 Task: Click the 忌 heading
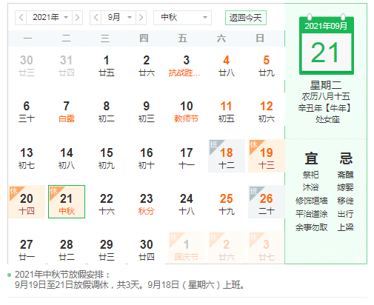(x=346, y=158)
